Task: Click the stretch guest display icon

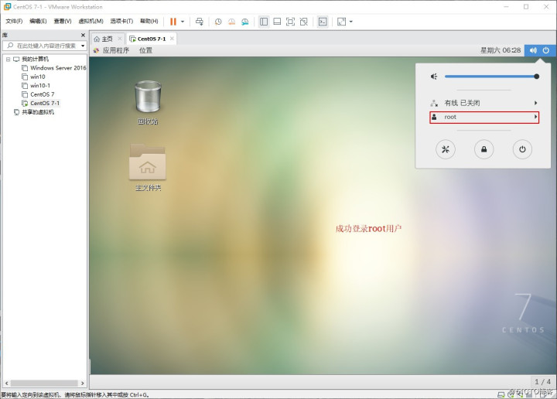Action: 341,22
